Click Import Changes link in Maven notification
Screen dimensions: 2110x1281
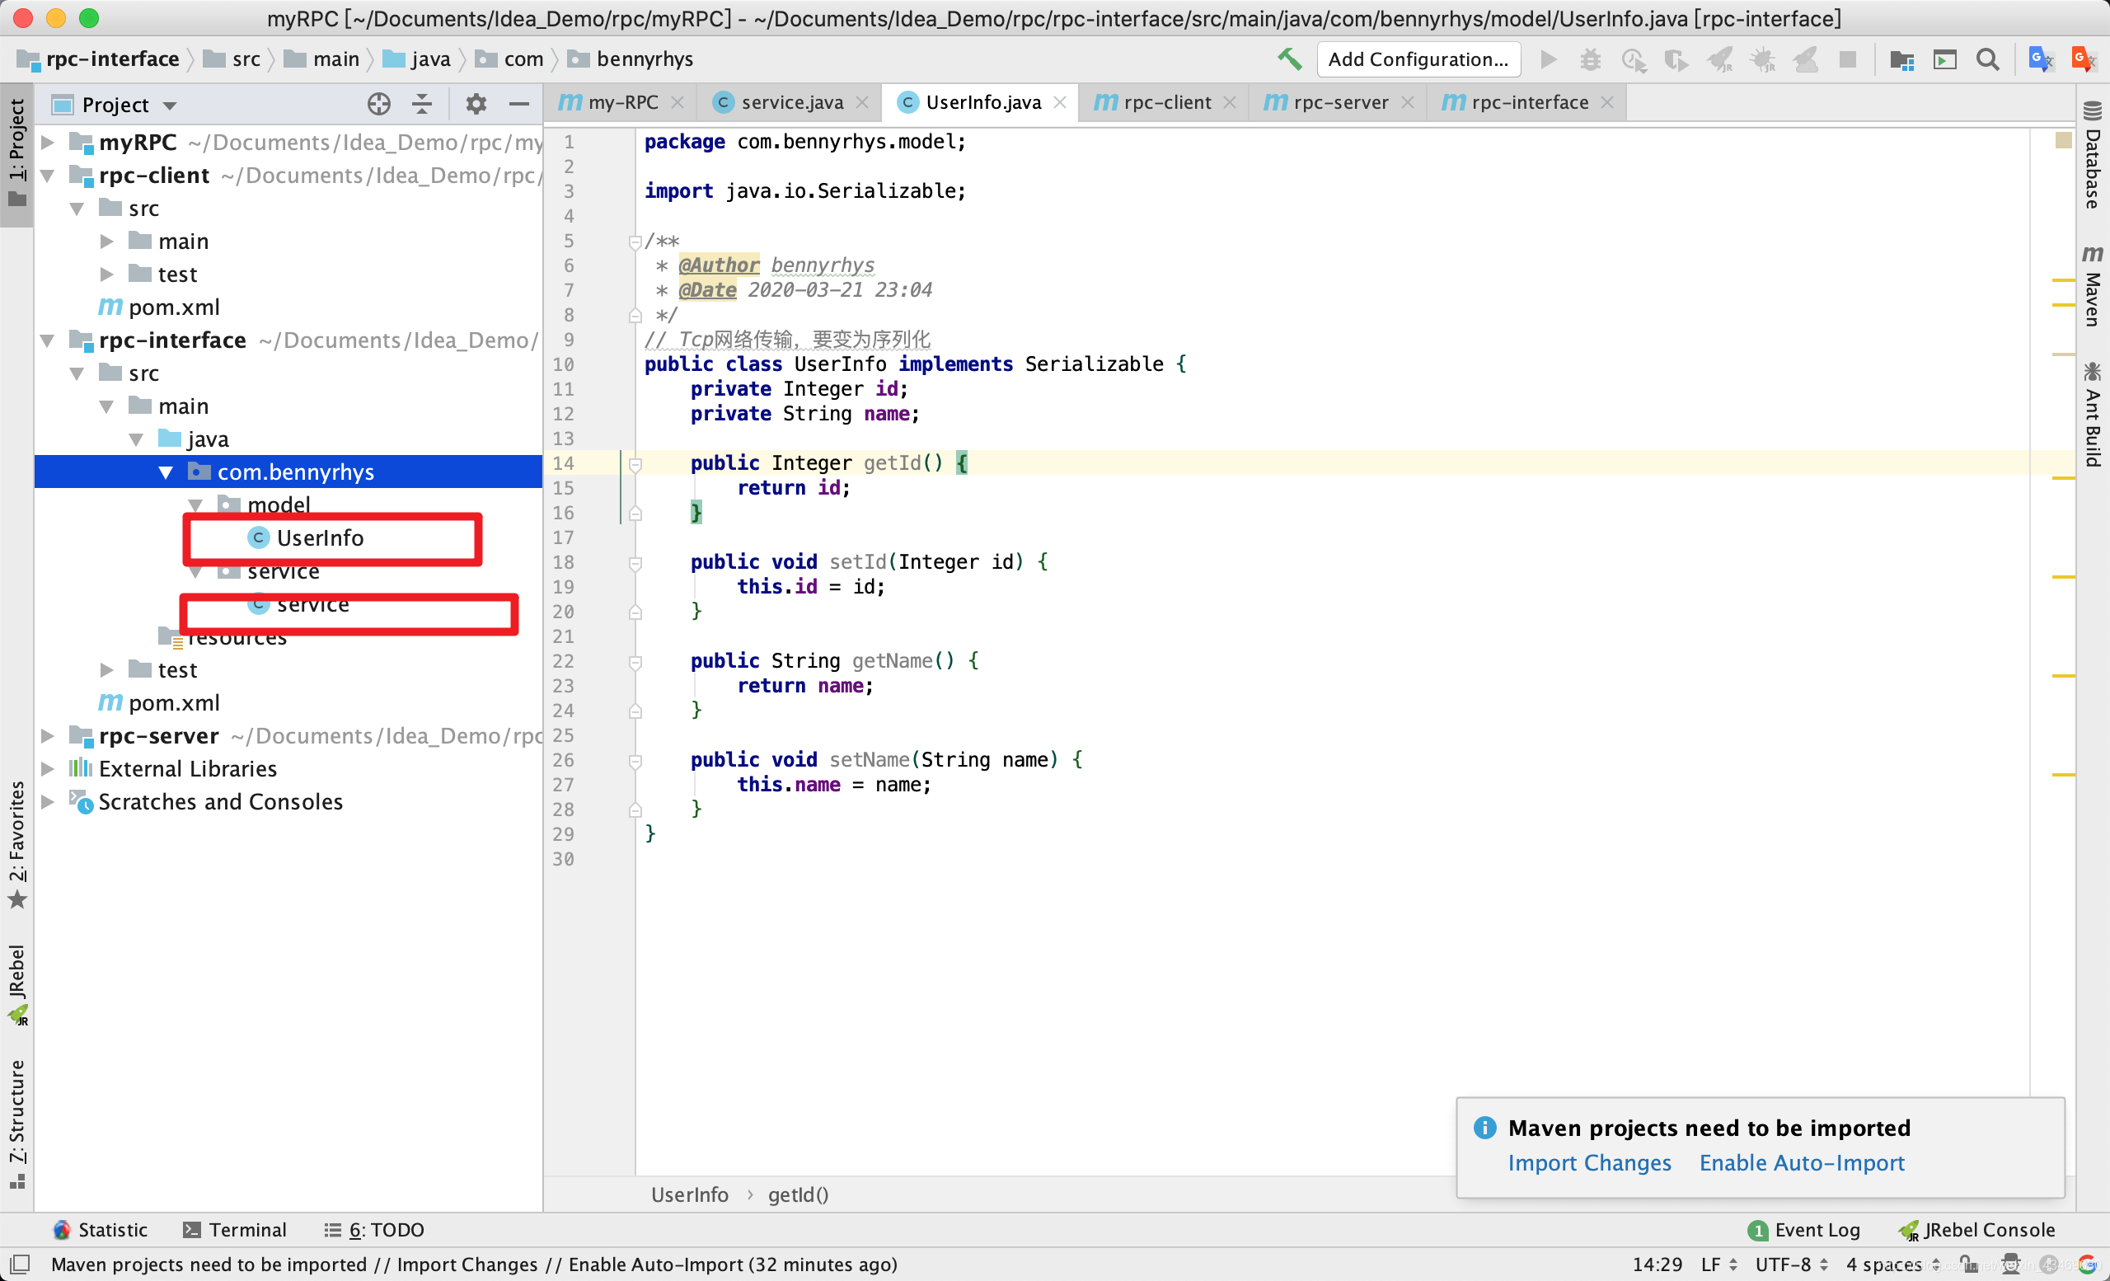coord(1590,1162)
